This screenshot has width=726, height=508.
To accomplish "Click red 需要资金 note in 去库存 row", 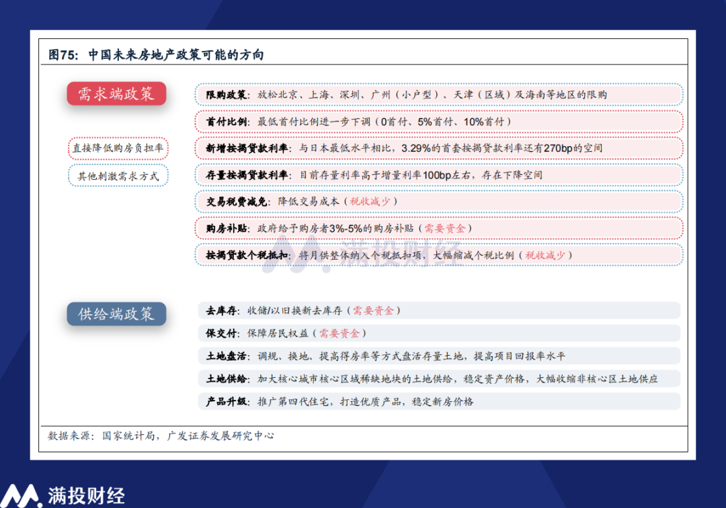I will point(373,311).
